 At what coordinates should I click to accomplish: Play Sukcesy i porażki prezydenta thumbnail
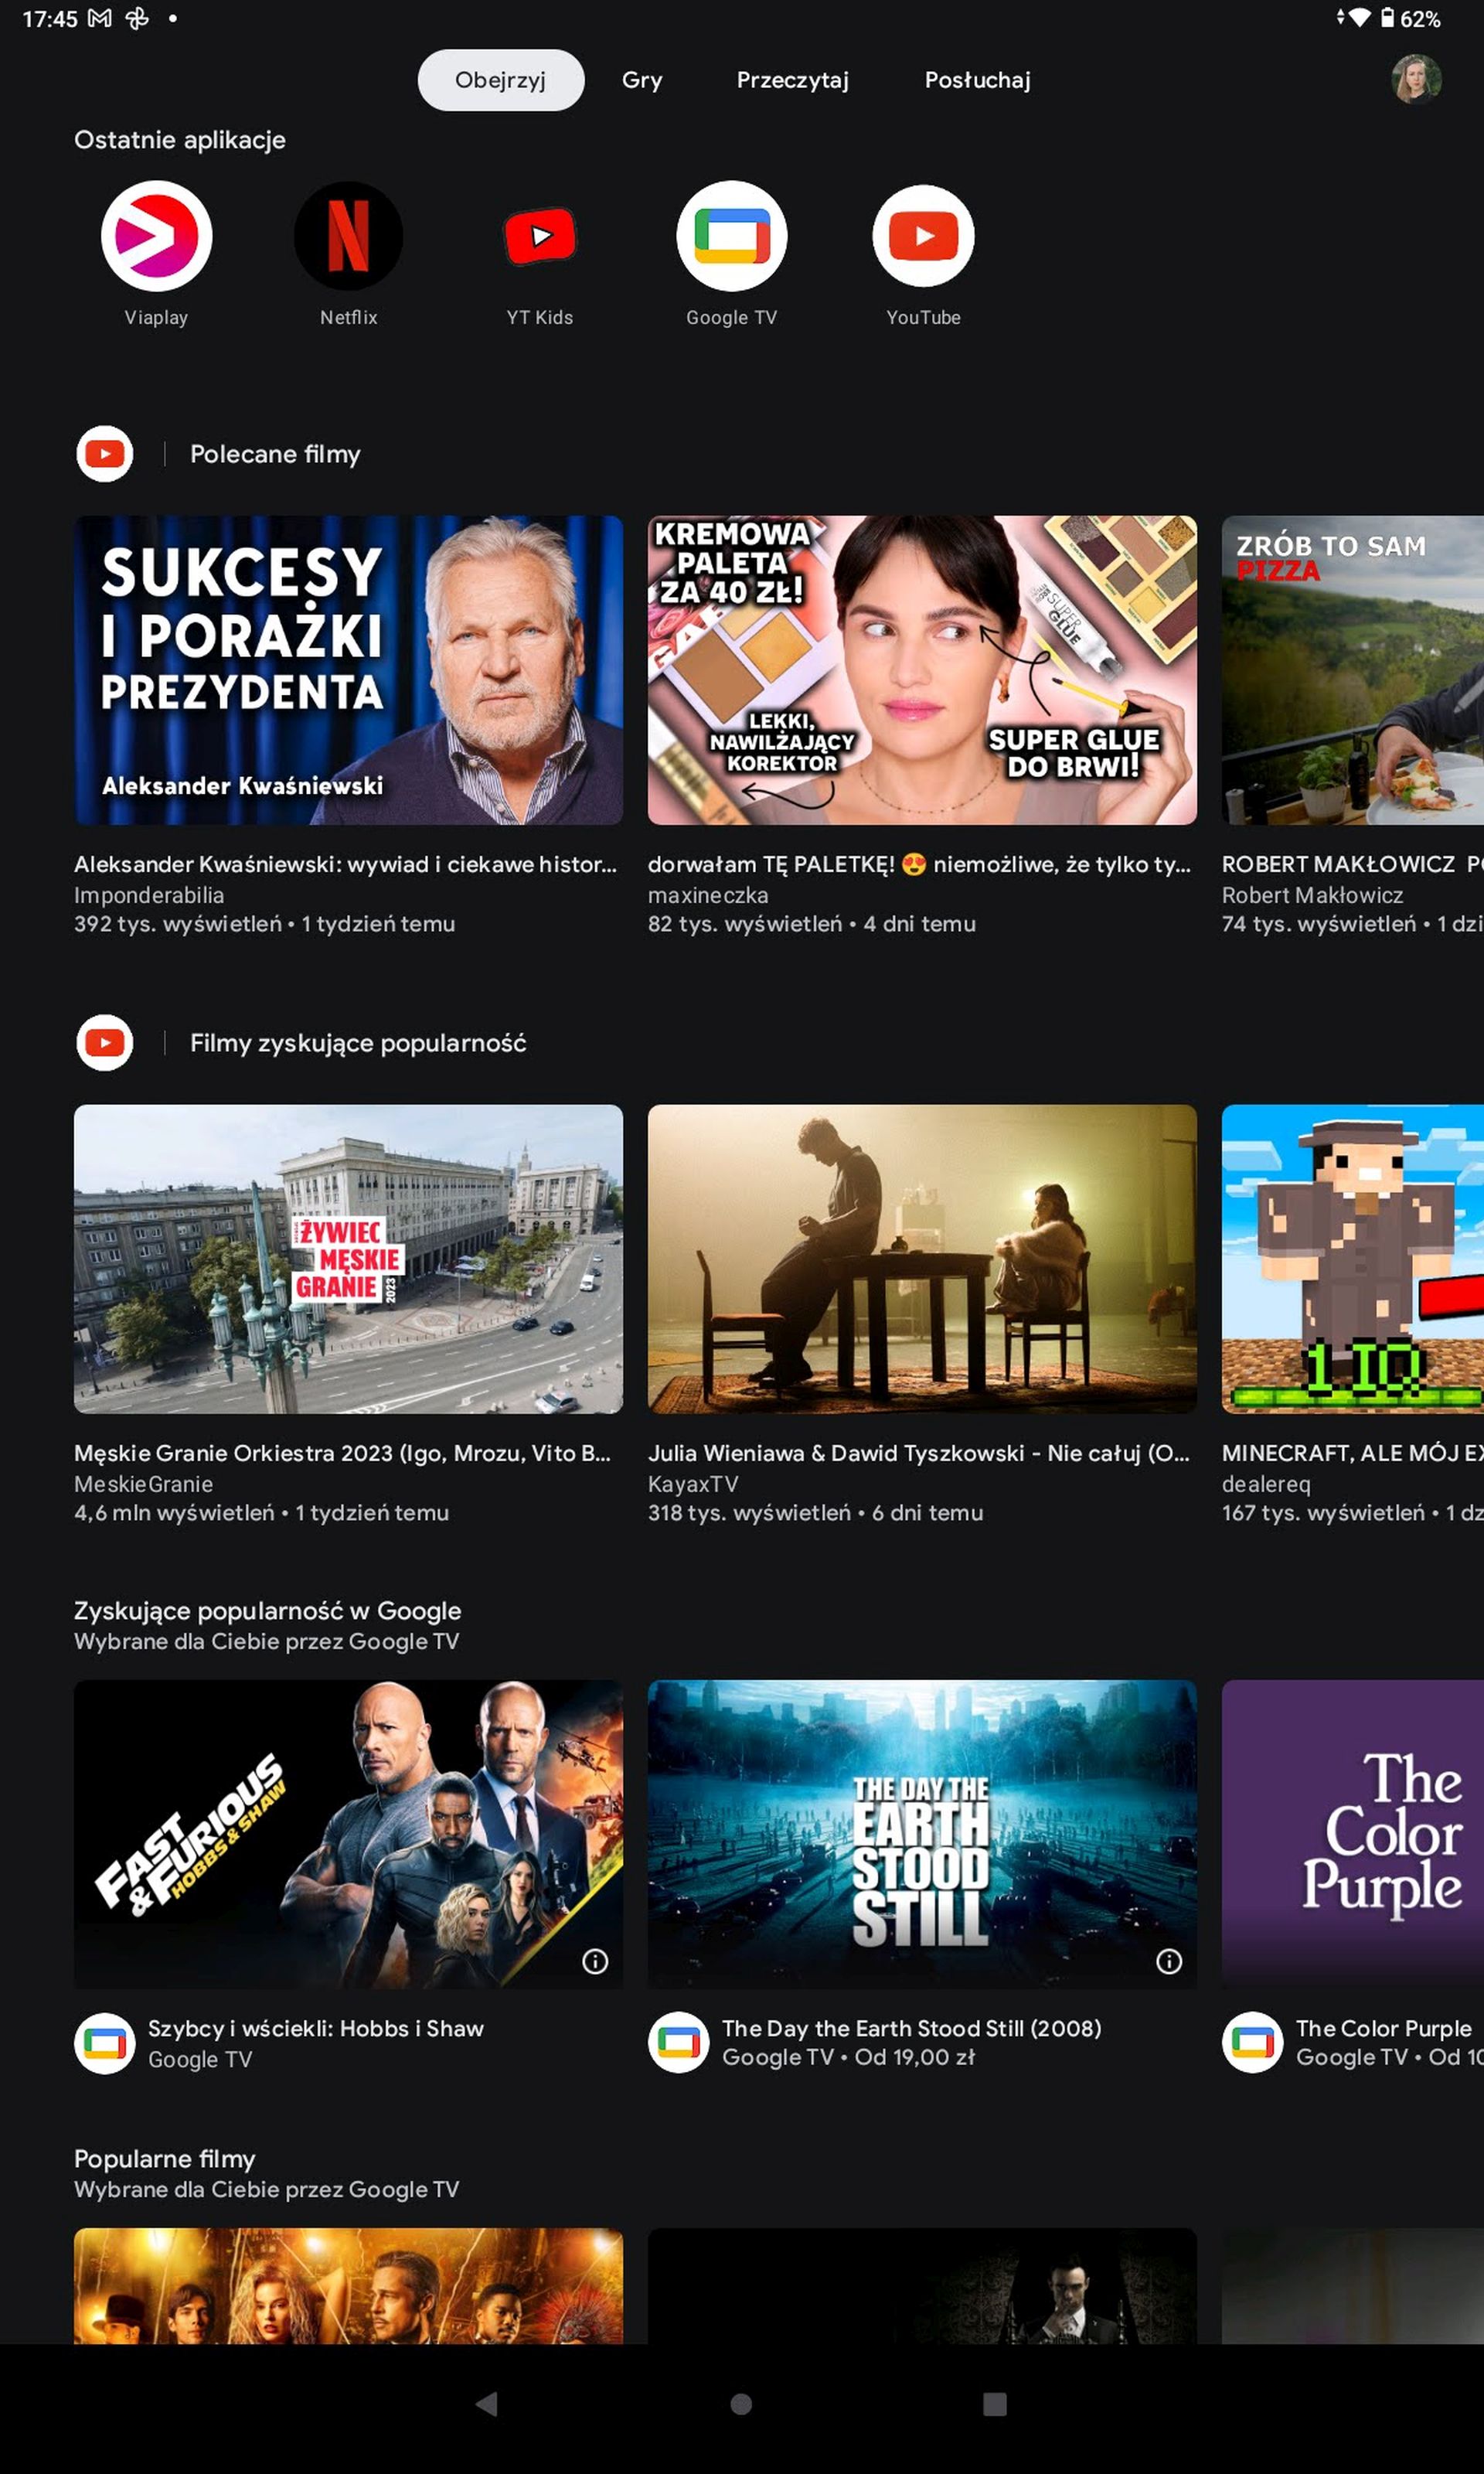coord(348,670)
